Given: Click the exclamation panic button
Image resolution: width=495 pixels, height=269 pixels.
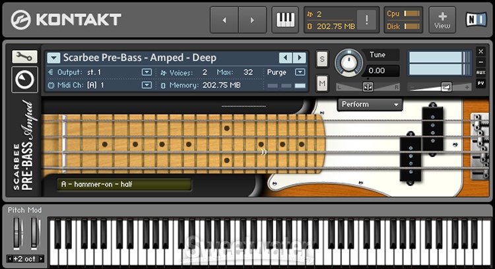Looking at the screenshot, I should tap(366, 20).
